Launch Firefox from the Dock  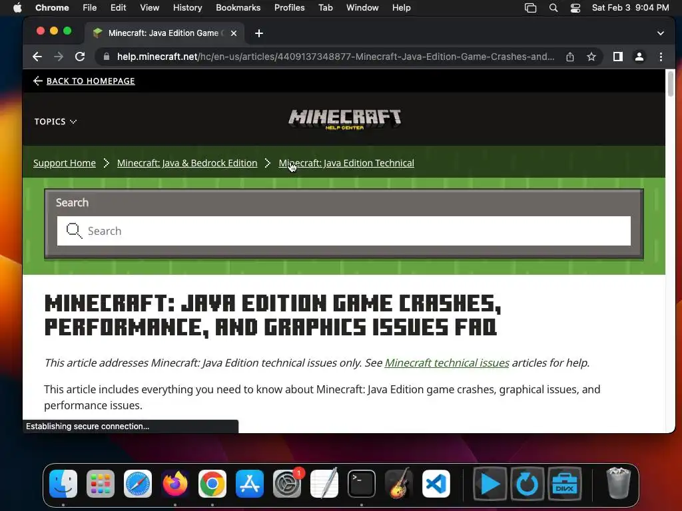175,484
